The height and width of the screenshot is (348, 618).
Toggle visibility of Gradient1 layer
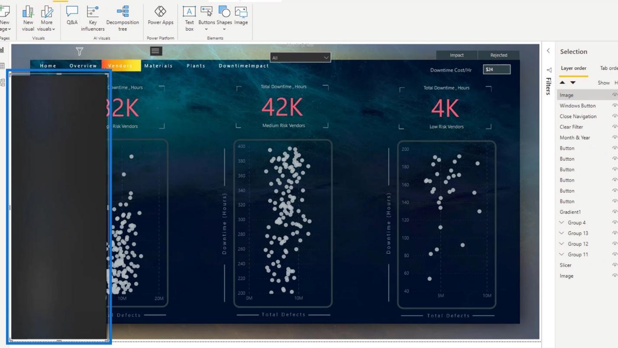click(x=615, y=212)
